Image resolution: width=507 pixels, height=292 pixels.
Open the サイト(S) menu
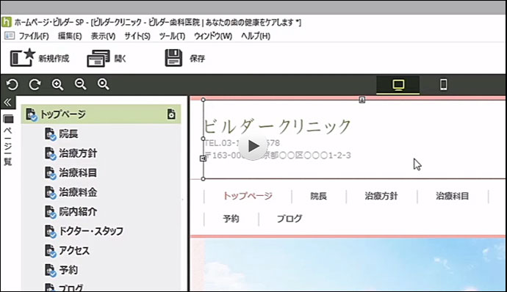(137, 36)
